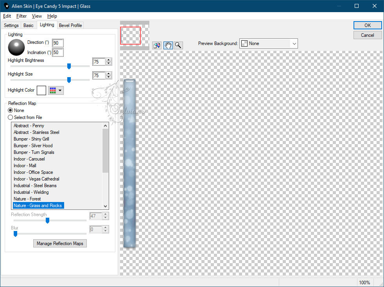This screenshot has height=287, width=384.
Task: Click Blur spinner down arrow
Action: pyautogui.click(x=106, y=231)
